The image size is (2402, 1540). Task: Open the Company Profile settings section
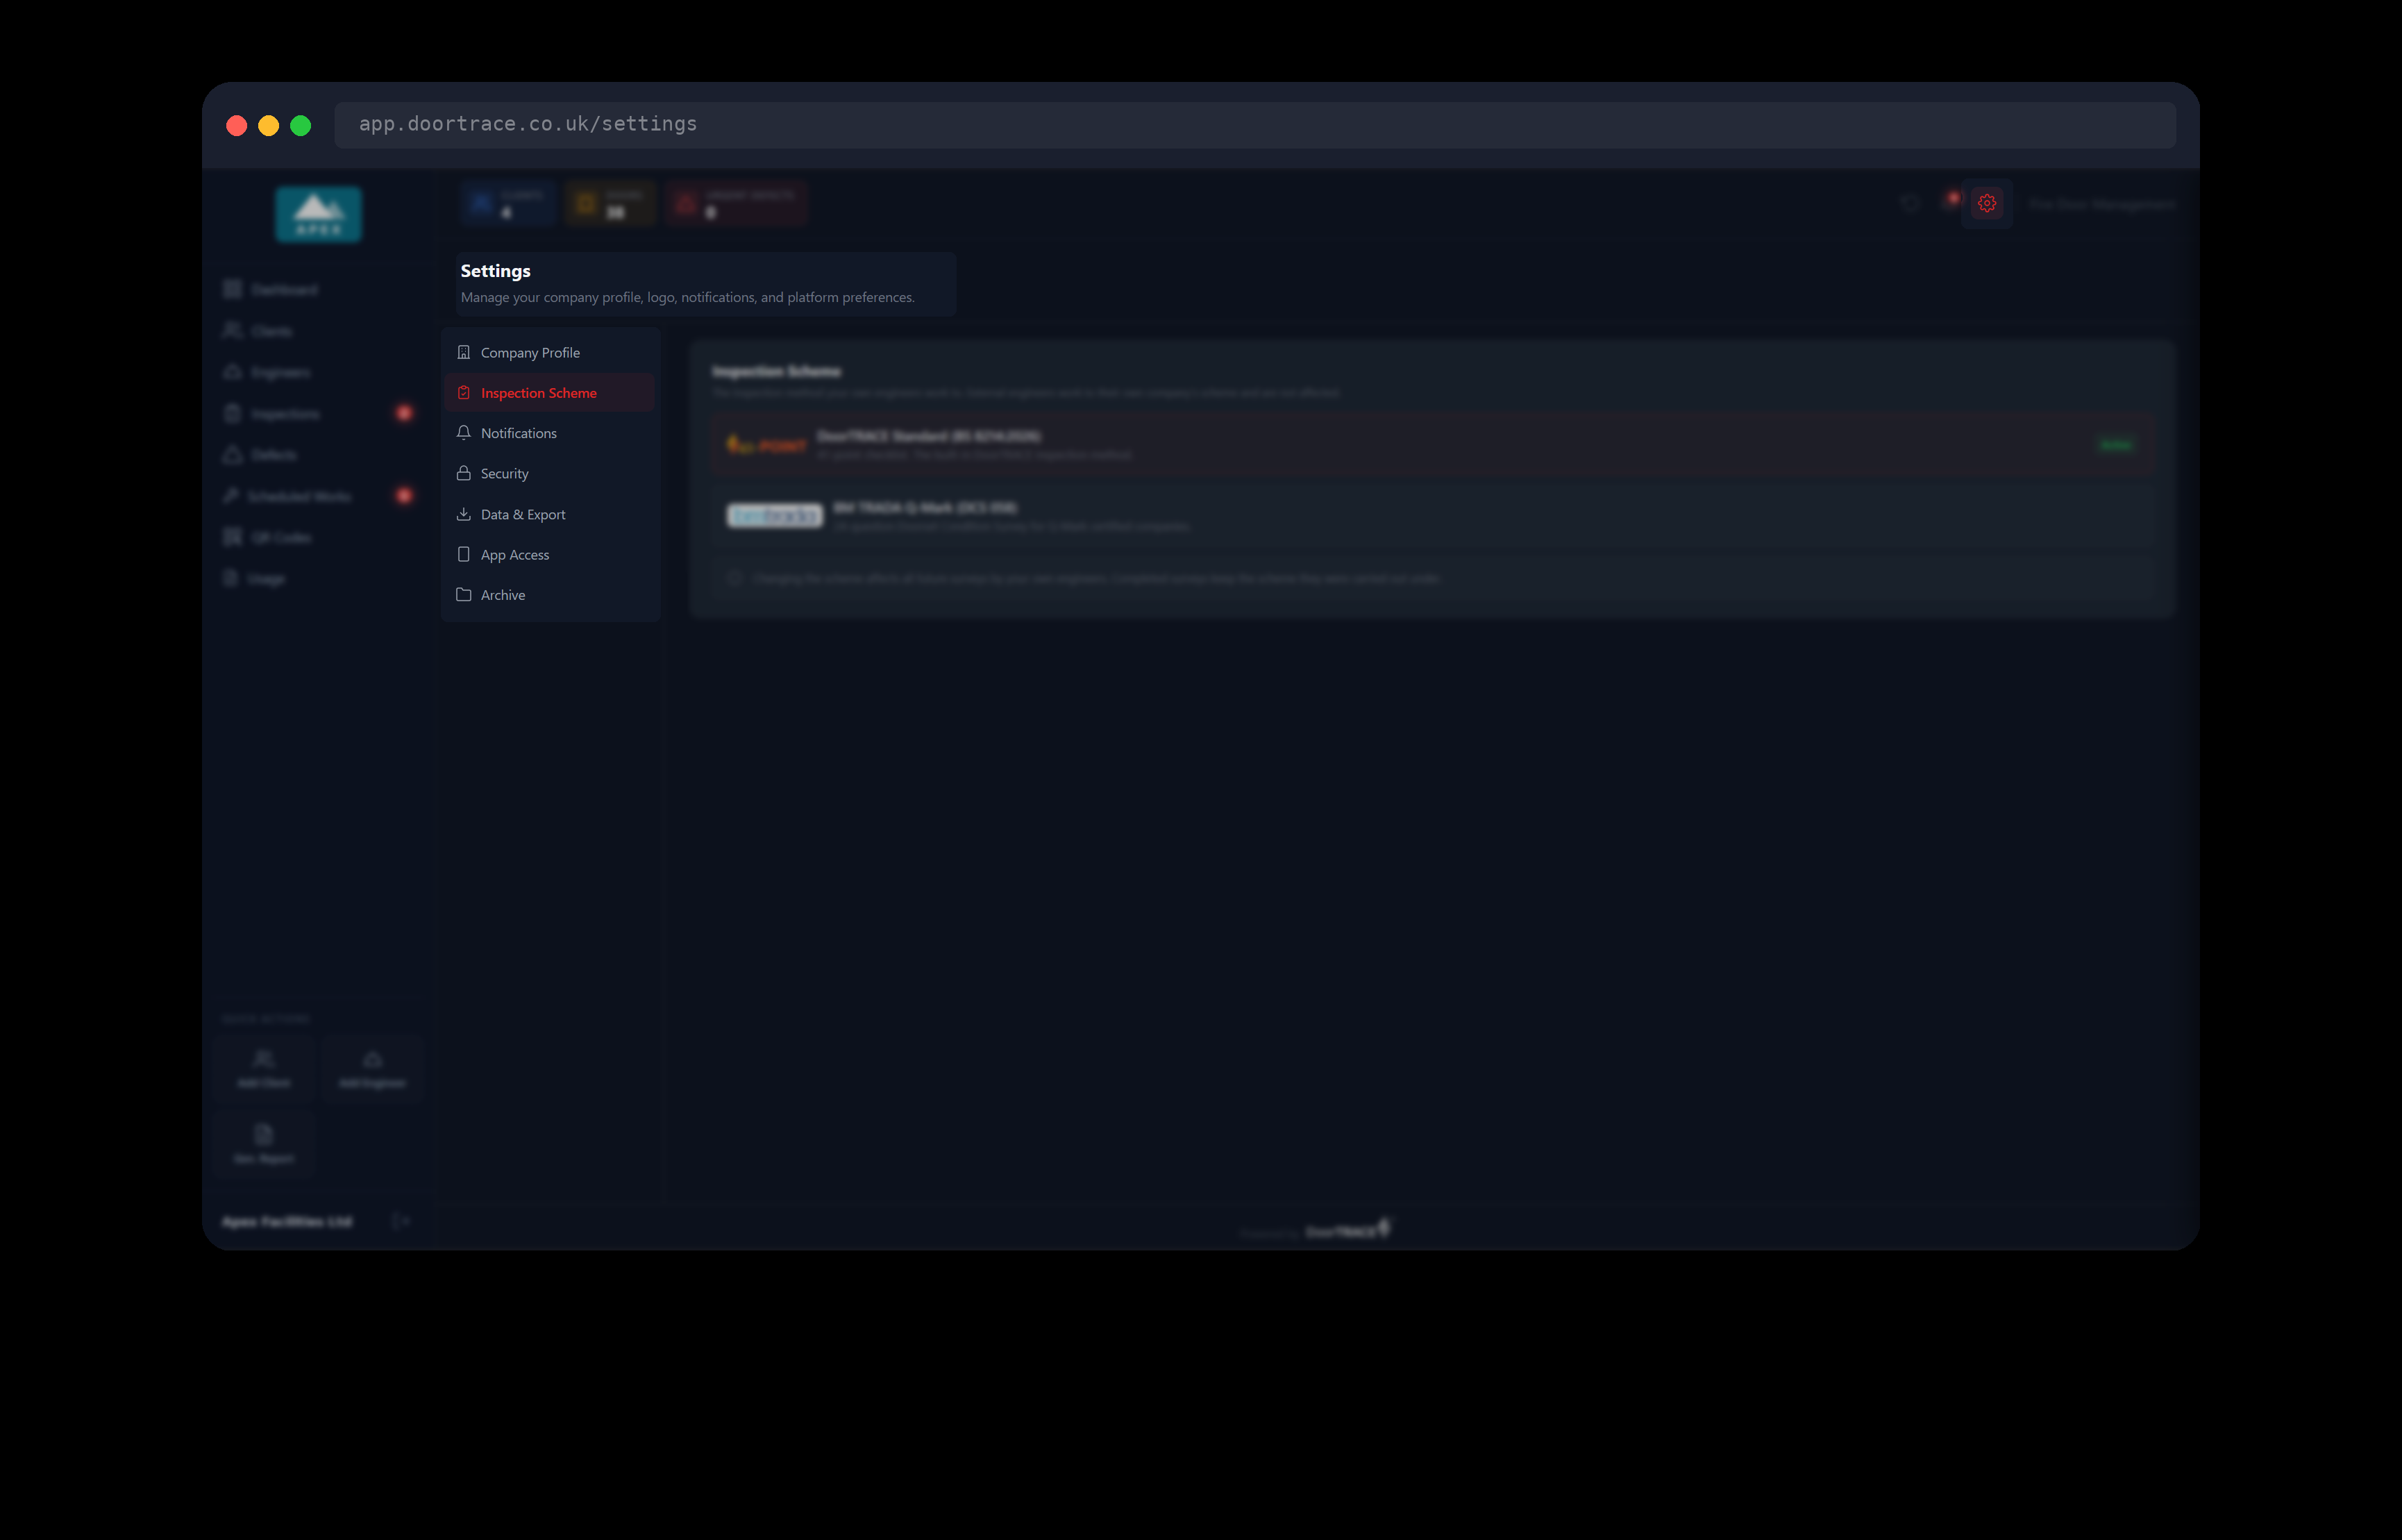pyautogui.click(x=550, y=353)
